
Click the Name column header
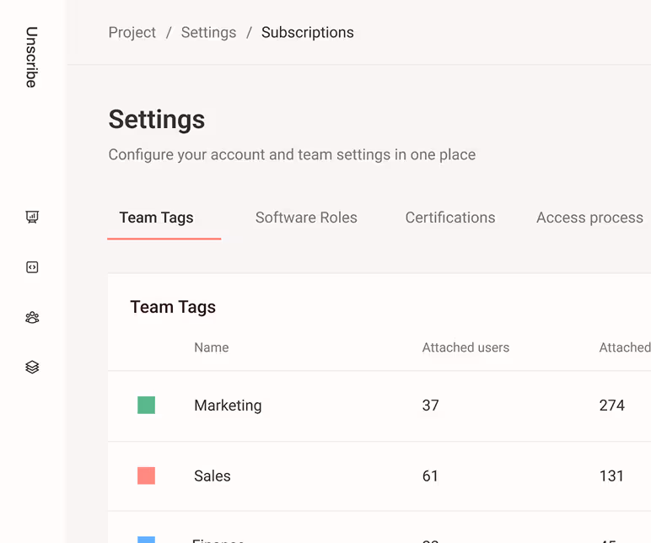pyautogui.click(x=212, y=347)
